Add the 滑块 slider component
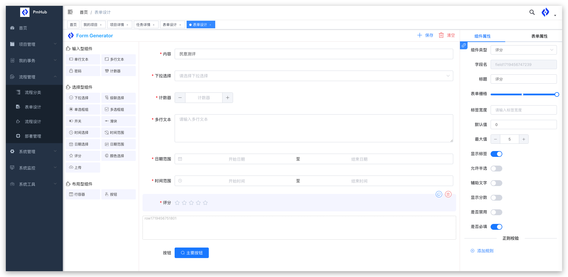Image resolution: width=568 pixels, height=277 pixels. [x=119, y=121]
